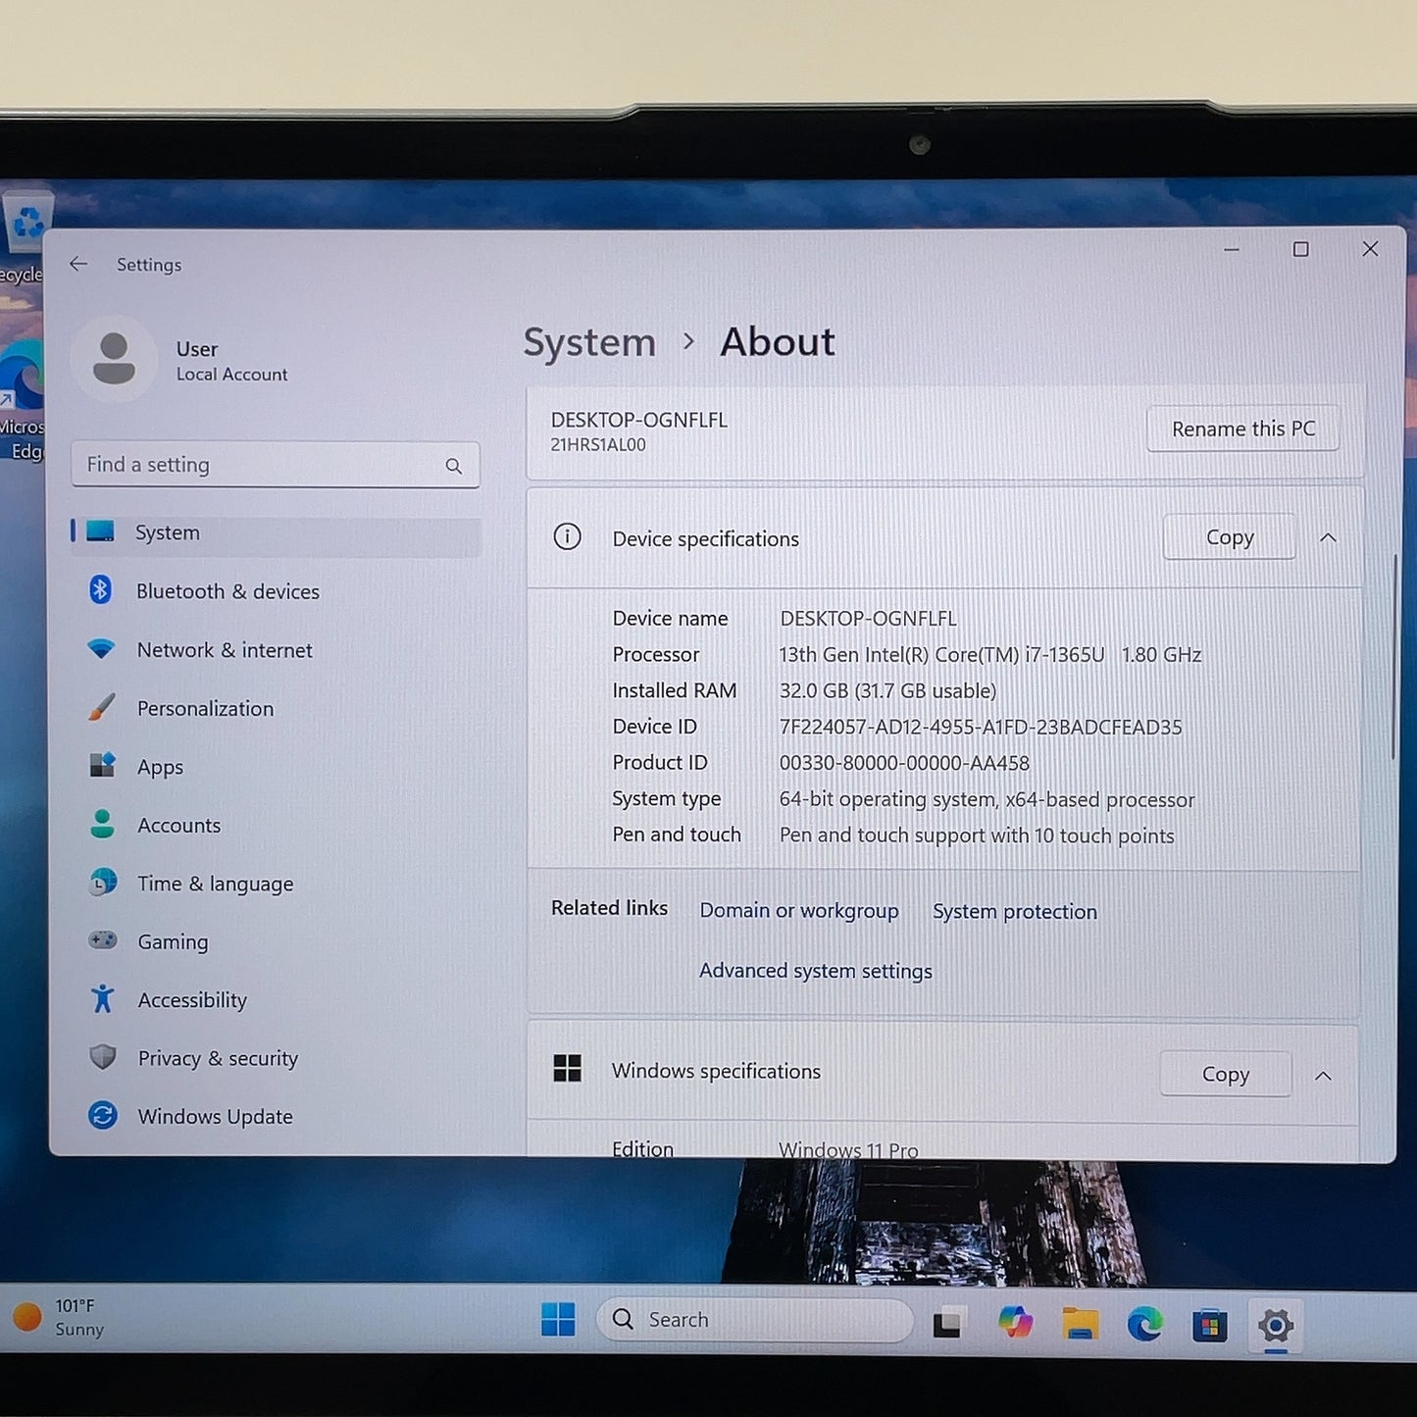The height and width of the screenshot is (1417, 1417).
Task: Click the Device ID value 7F224057-AD12-4955-A1FD-23BADCFEAD35
Action: tap(981, 728)
